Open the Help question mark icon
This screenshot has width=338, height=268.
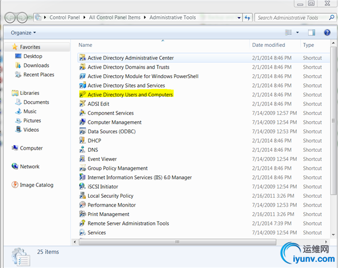(x=327, y=32)
